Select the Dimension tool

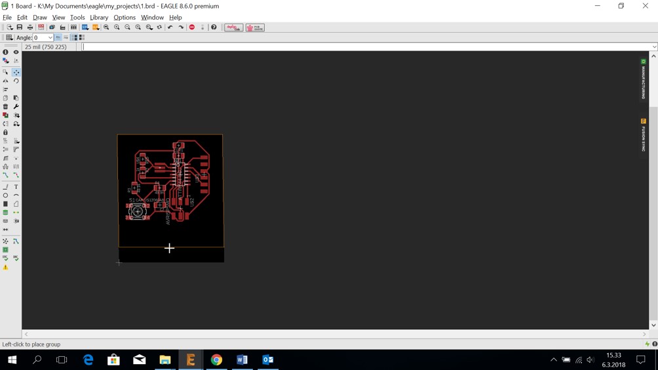(5, 230)
